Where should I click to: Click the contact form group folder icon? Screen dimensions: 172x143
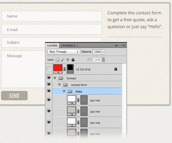pos(65,84)
